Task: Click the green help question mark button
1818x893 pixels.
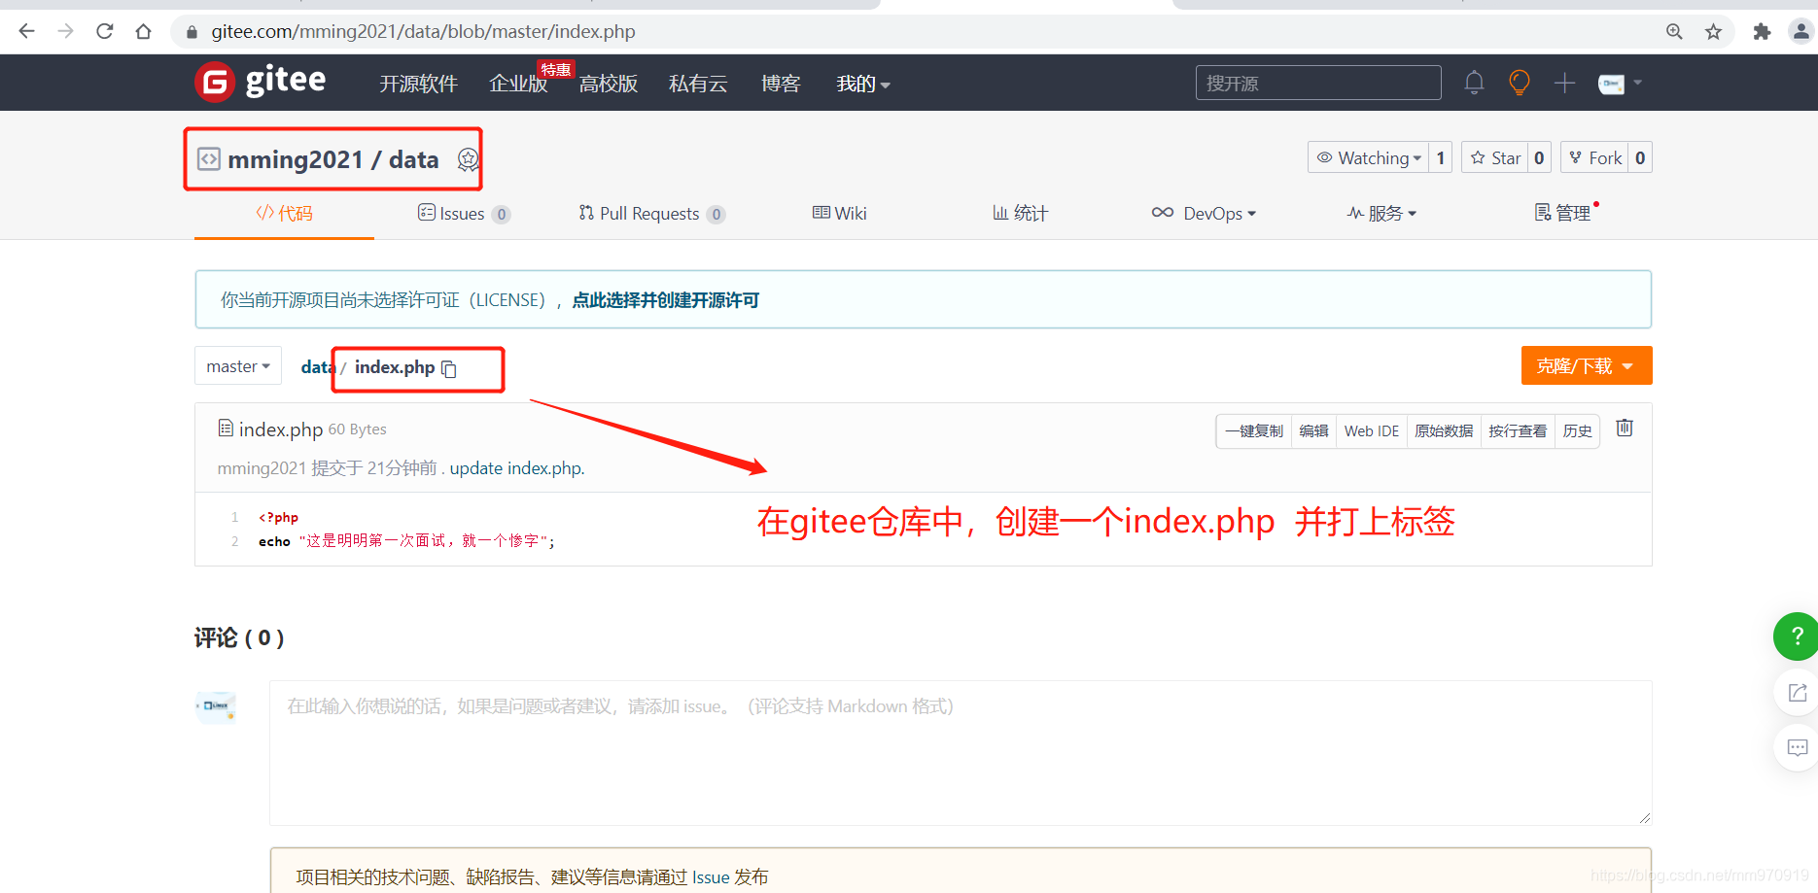Action: pos(1796,636)
